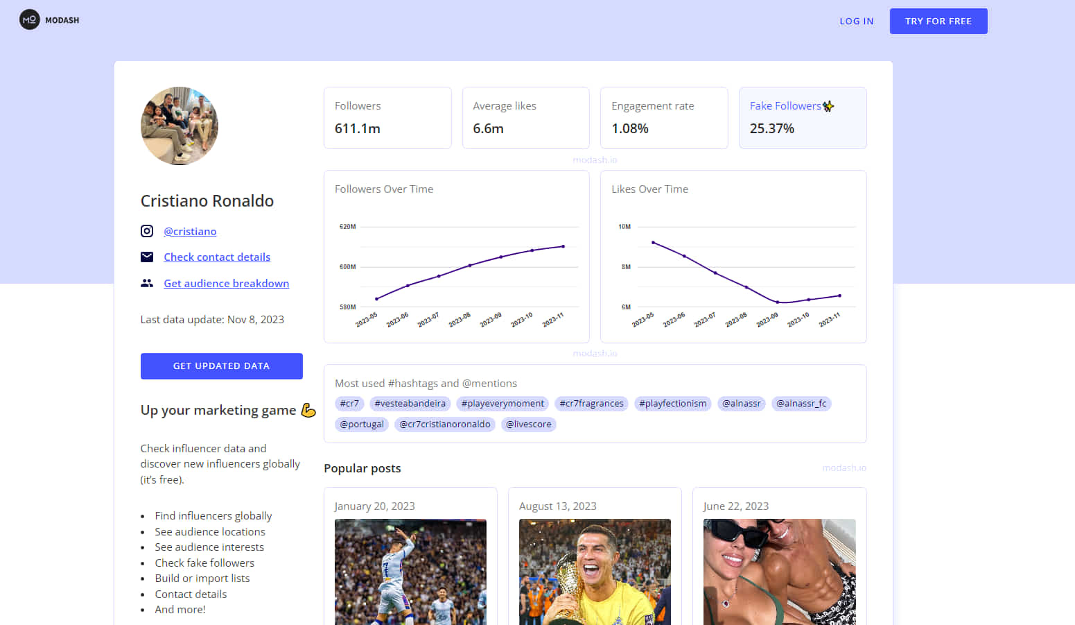Click 'Most used #hashtags and @mentions' label

pyautogui.click(x=426, y=384)
